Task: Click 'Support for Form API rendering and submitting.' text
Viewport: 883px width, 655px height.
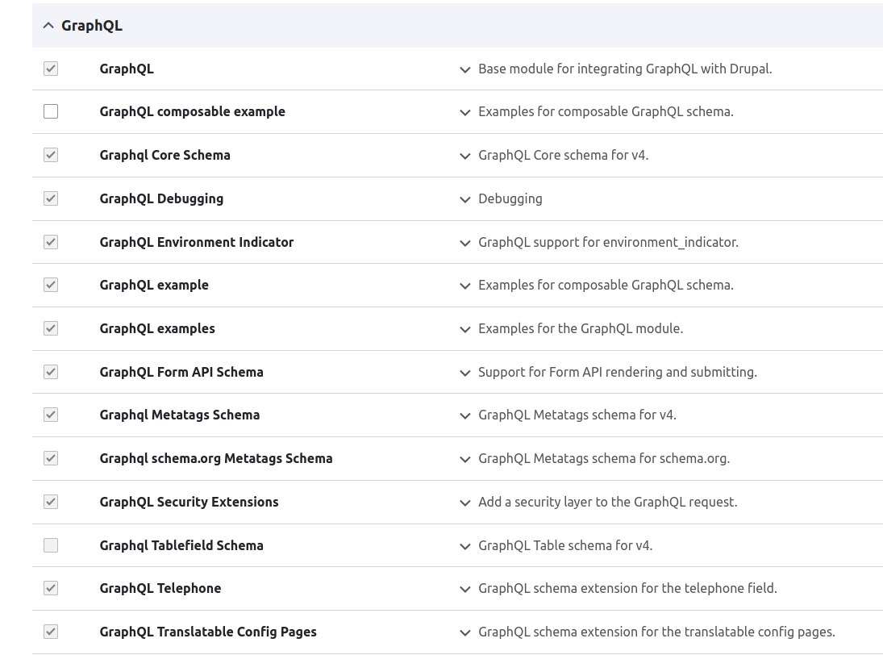Action: [617, 372]
